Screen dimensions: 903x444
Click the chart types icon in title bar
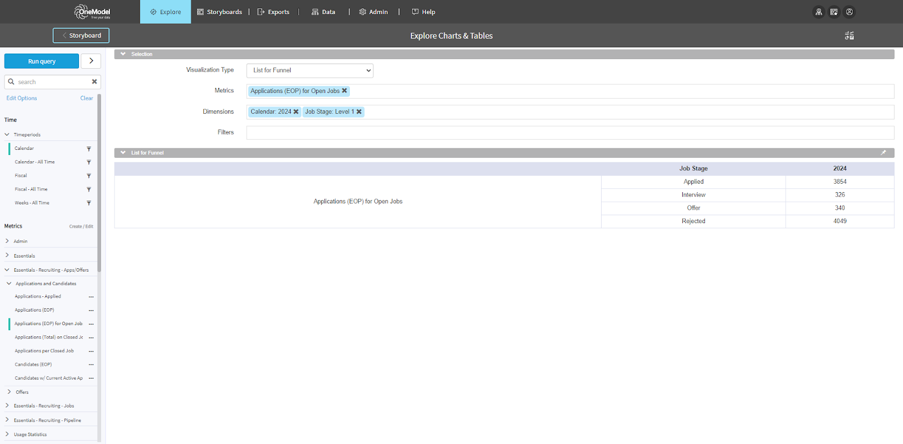point(849,35)
